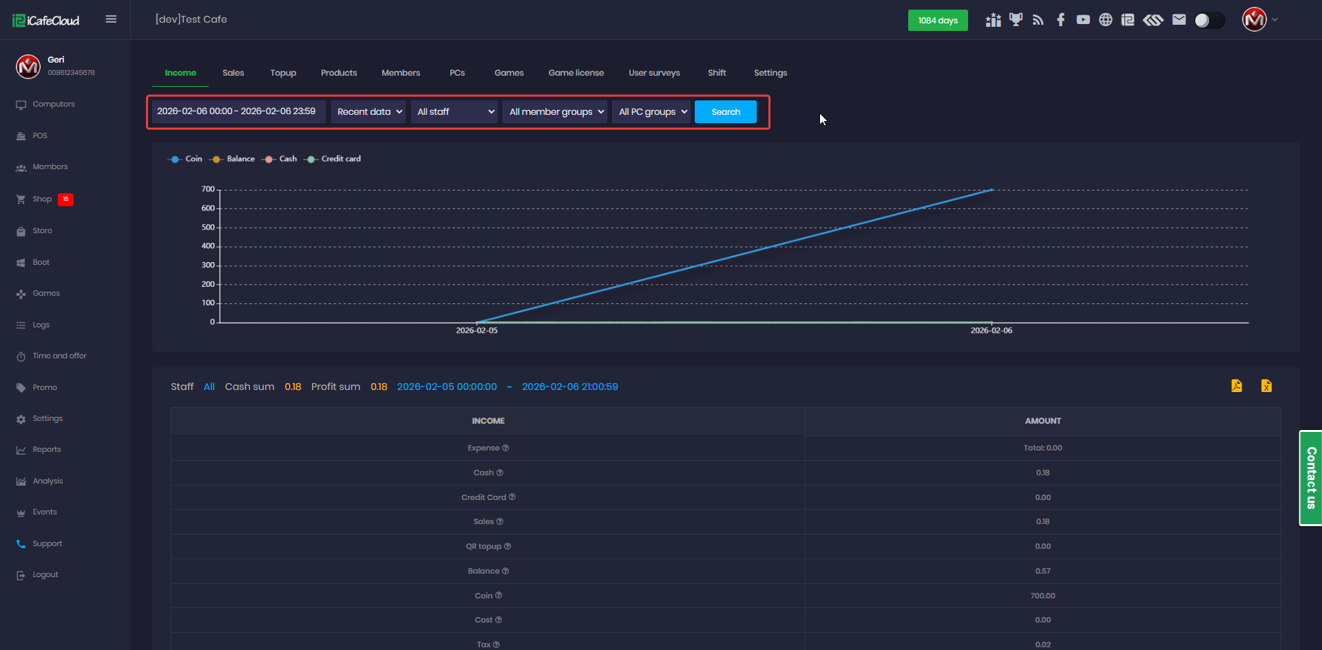Toggle Cash series in chart legend
The height and width of the screenshot is (650, 1322).
[x=280, y=159]
